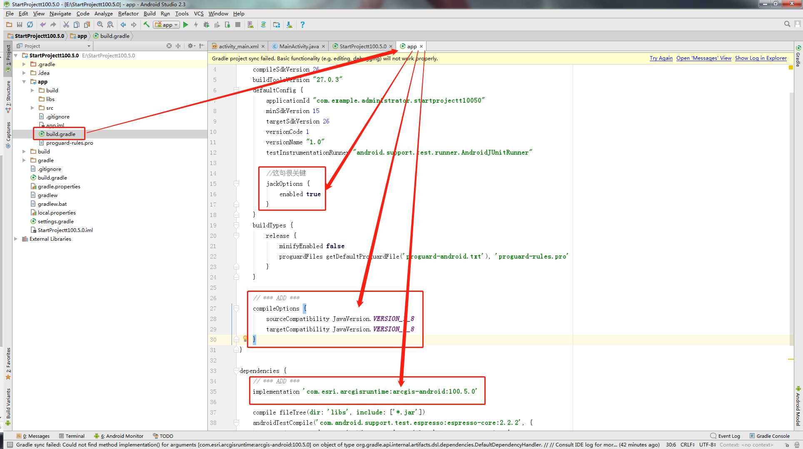The height and width of the screenshot is (449, 803).
Task: Open the Project Structure icon
Action: (x=276, y=25)
